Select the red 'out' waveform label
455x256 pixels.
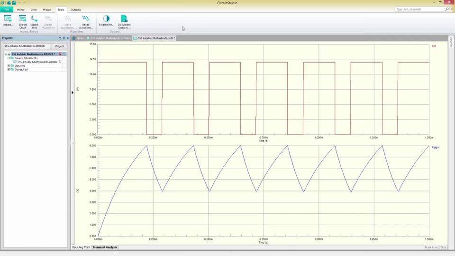tap(434, 46)
